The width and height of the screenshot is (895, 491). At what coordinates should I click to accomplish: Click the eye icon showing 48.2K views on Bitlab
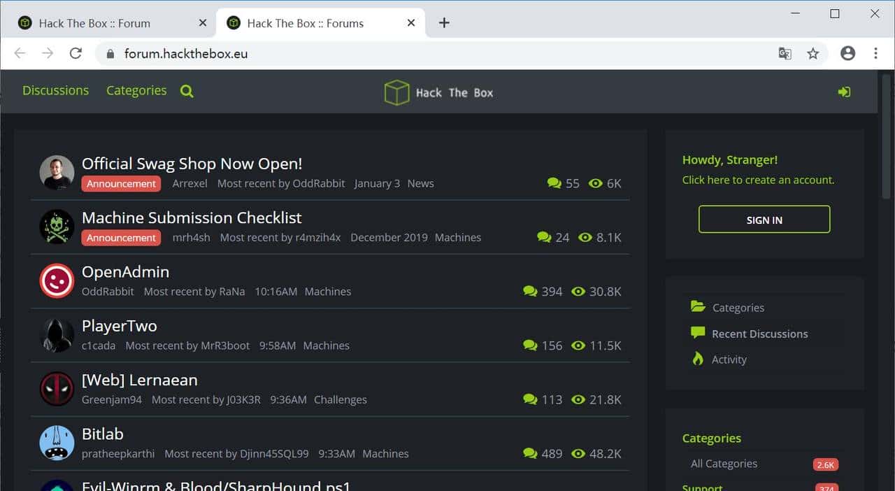click(578, 453)
